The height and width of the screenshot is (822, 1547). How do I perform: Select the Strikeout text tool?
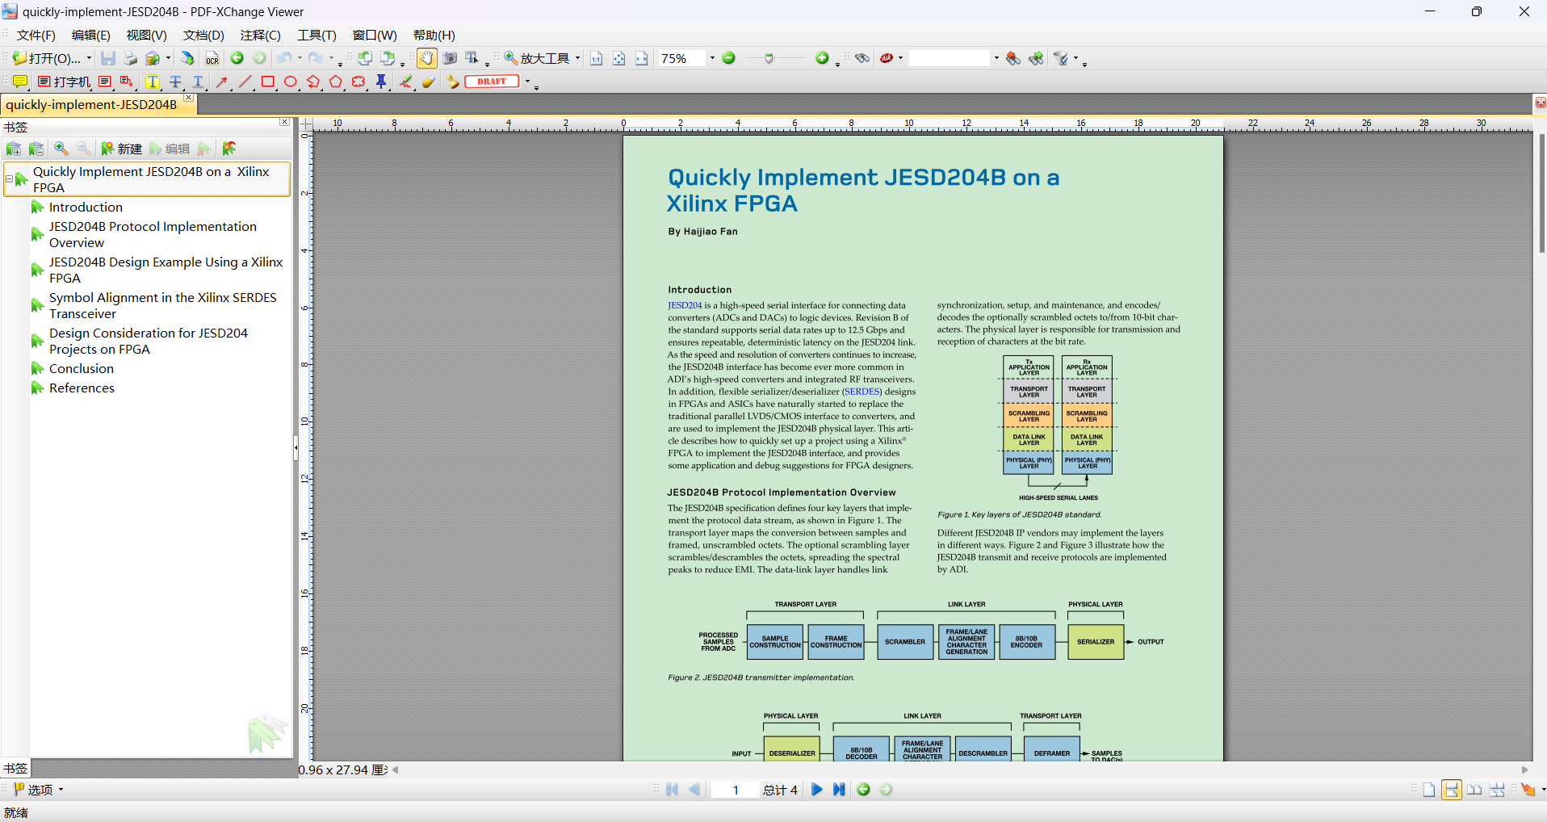[174, 82]
